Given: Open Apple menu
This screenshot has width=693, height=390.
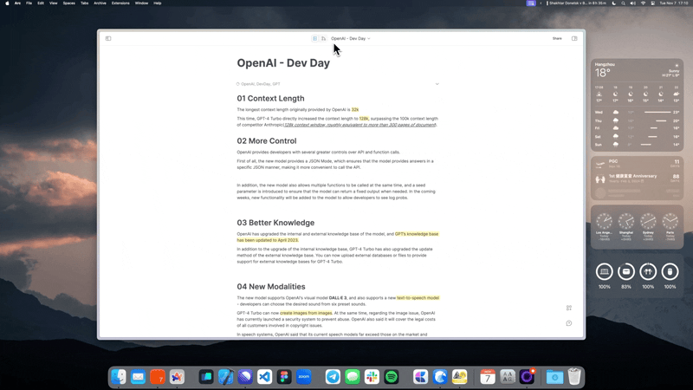Looking at the screenshot, I should pyautogui.click(x=7, y=3).
